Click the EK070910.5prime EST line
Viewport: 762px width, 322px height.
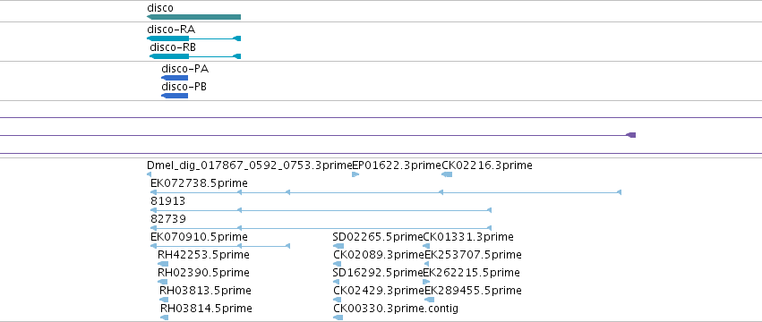(x=220, y=246)
